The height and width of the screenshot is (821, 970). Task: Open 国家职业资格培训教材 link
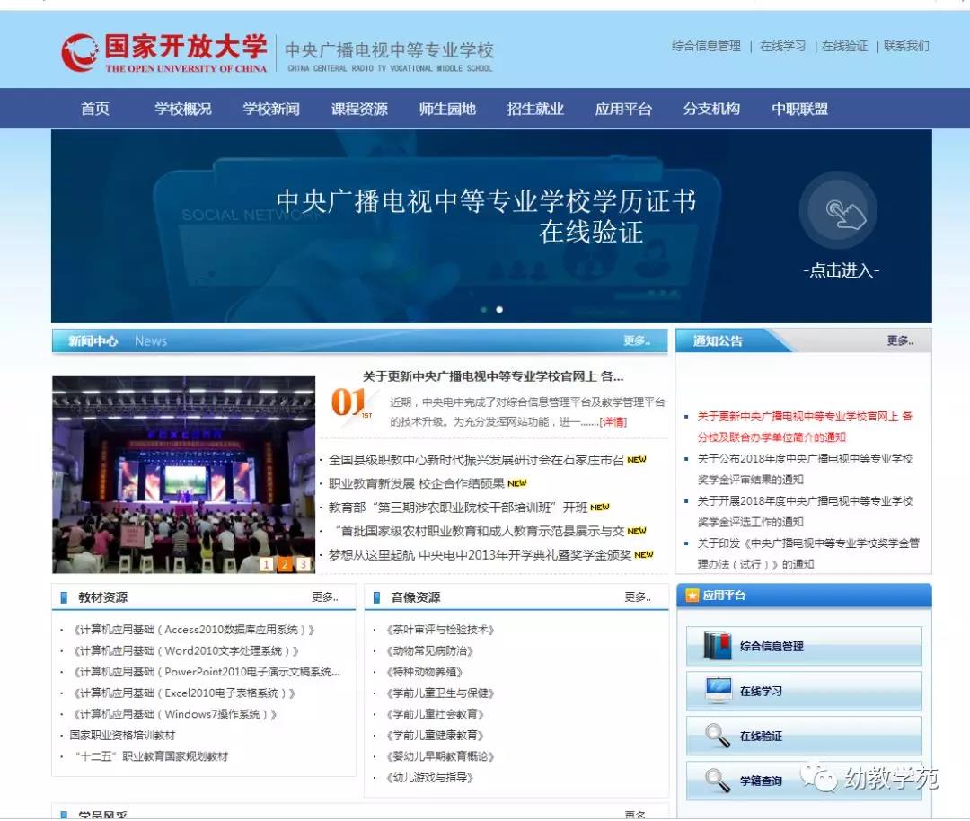(x=122, y=735)
